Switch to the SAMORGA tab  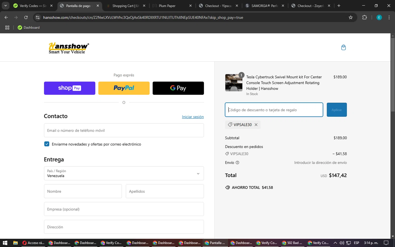tap(265, 6)
